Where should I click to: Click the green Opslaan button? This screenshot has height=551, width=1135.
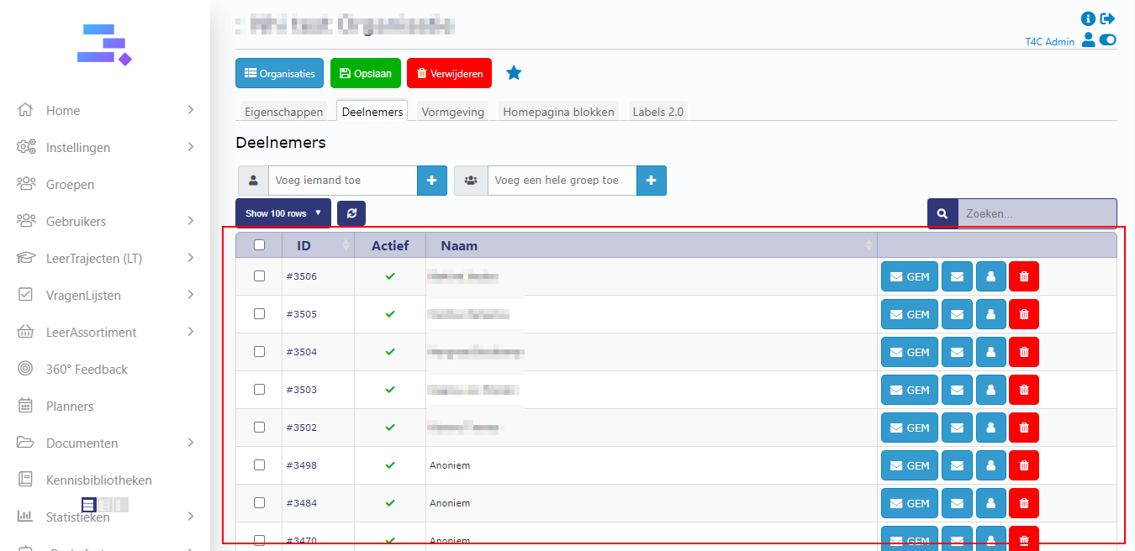[366, 73]
